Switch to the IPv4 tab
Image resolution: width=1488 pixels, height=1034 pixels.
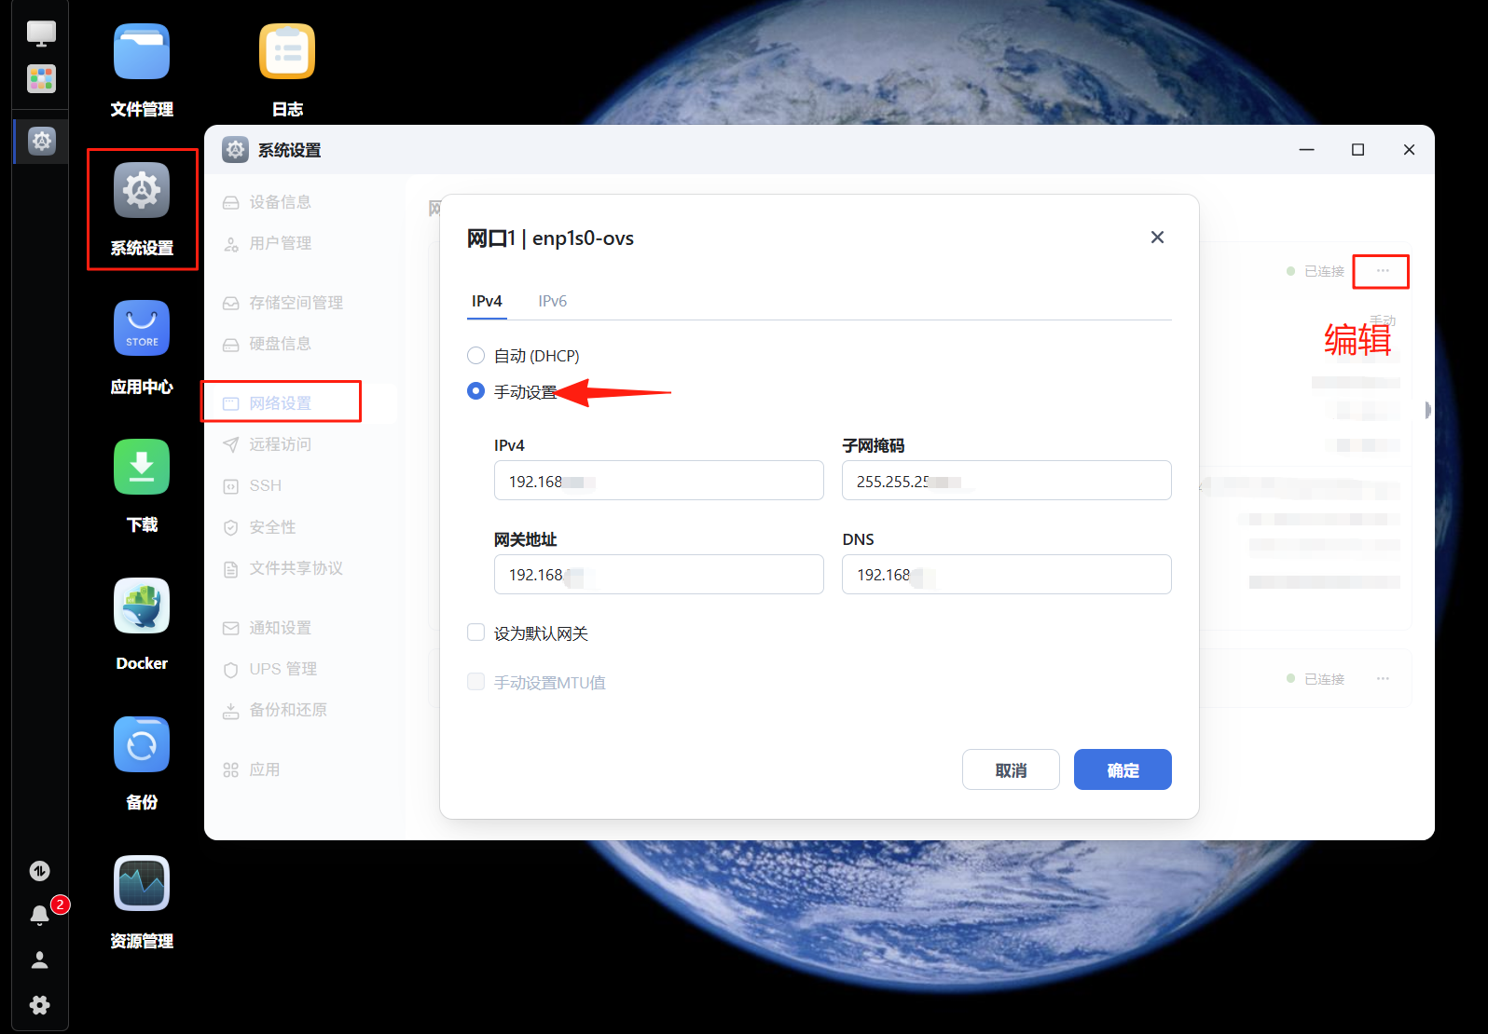point(487,301)
